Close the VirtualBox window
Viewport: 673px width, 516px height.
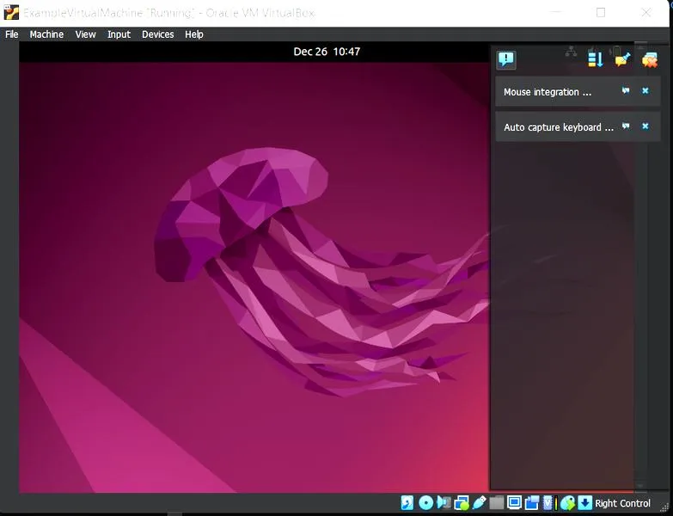coord(646,12)
